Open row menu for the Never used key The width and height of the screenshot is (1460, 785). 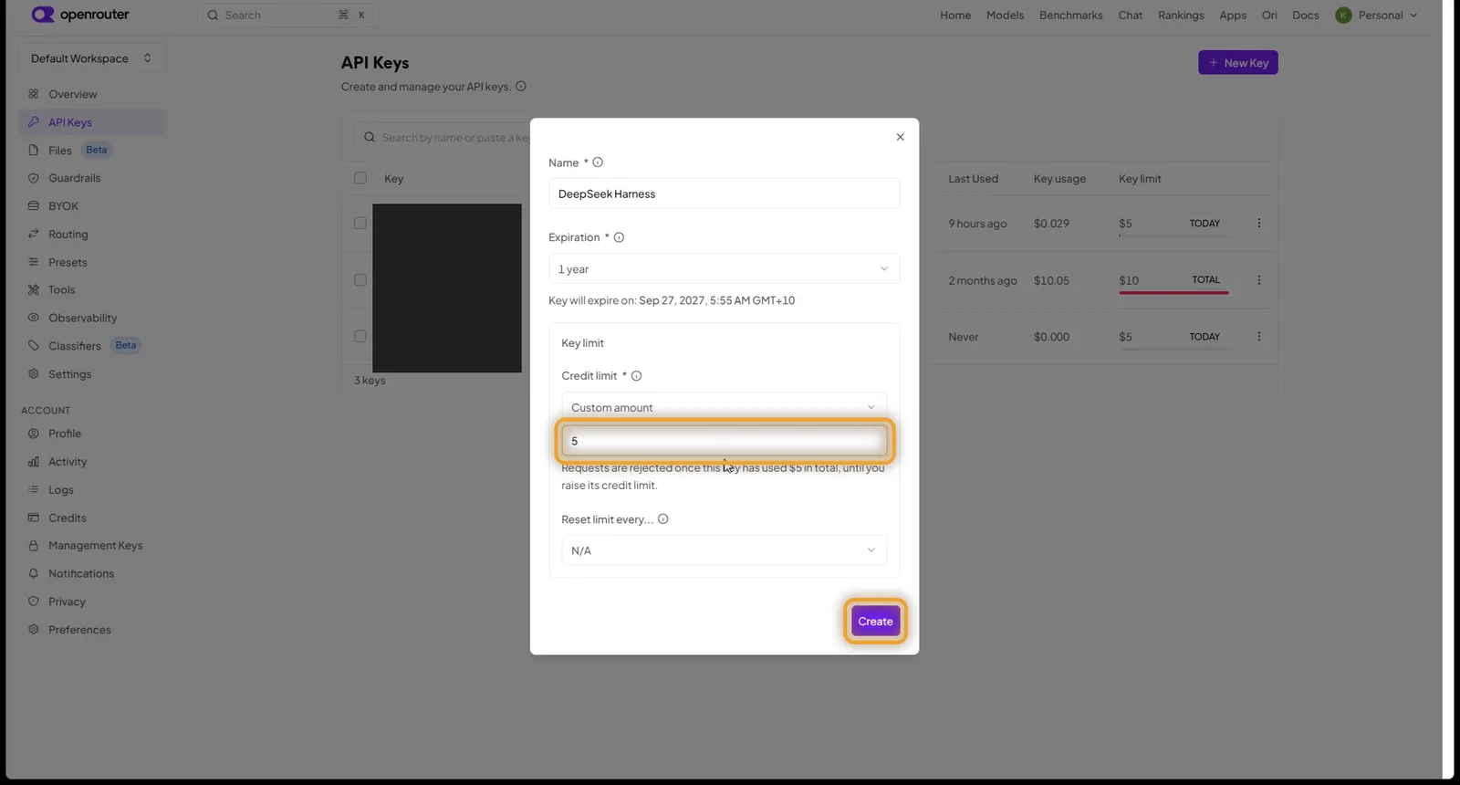(x=1259, y=337)
